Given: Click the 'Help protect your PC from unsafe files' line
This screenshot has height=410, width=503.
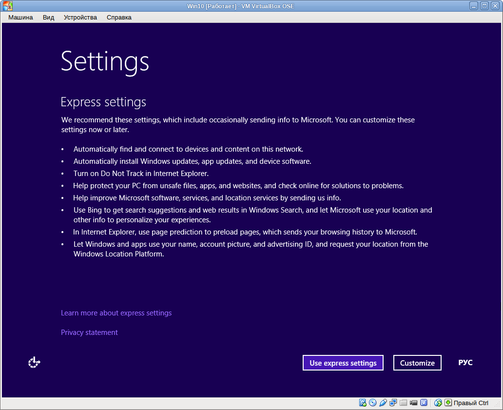Looking at the screenshot, I should coord(238,186).
